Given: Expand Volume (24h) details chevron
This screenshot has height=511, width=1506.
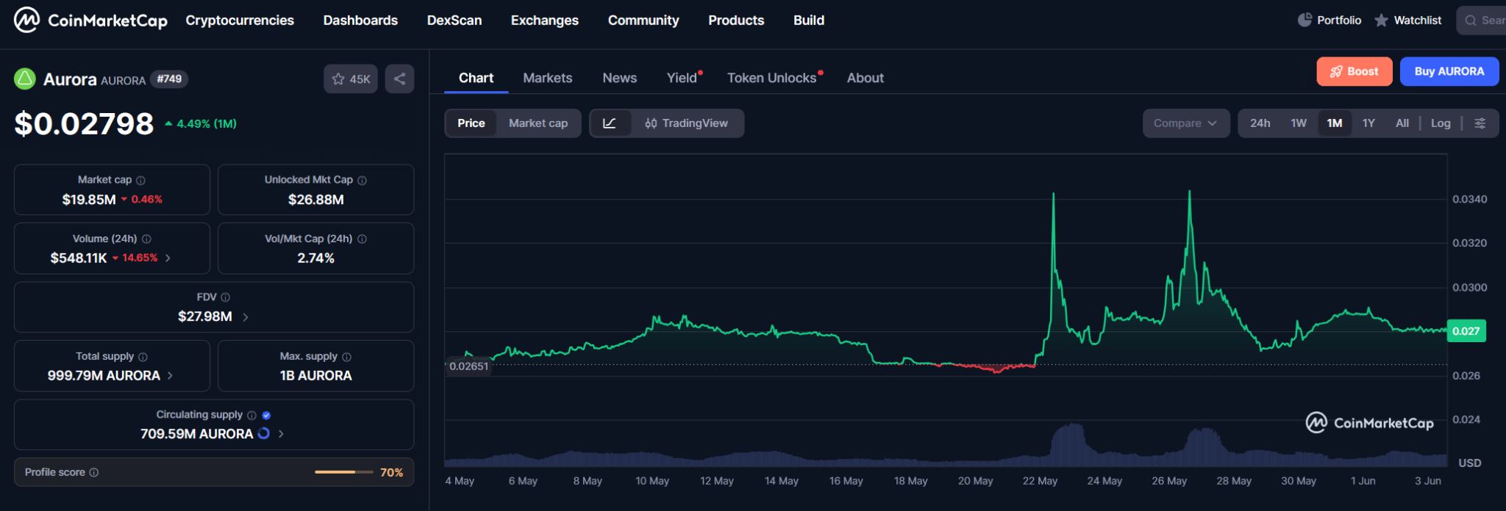Looking at the screenshot, I should pyautogui.click(x=168, y=258).
